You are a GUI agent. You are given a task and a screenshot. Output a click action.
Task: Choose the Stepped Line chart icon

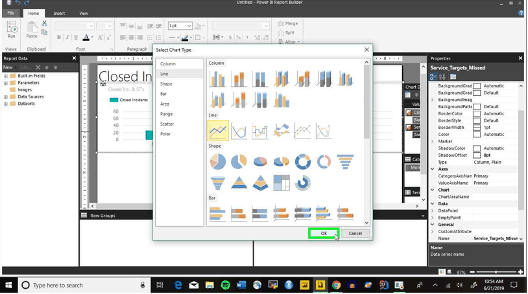(260, 130)
